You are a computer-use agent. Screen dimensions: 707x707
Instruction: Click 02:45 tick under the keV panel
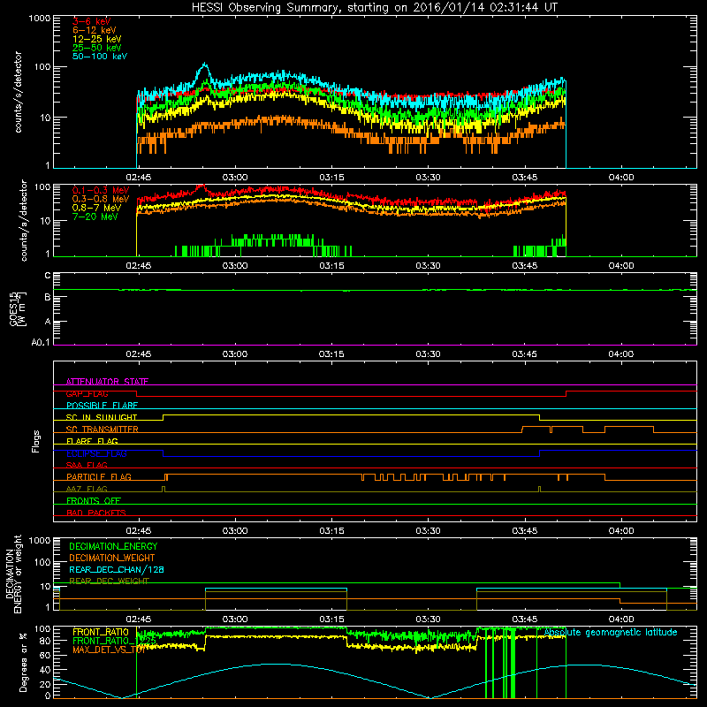pos(139,178)
